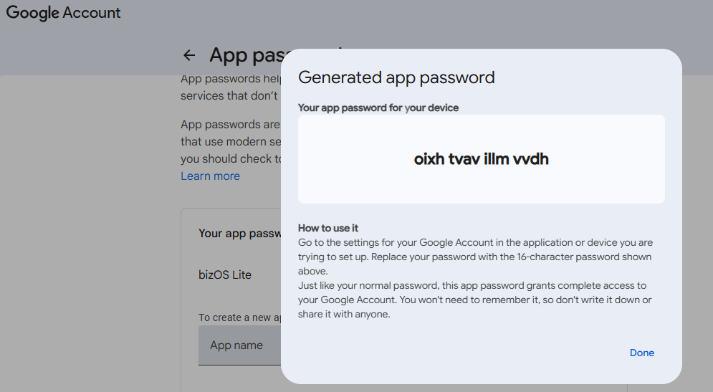This screenshot has width=713, height=392.
Task: Click the back arrow beside App passwords
Action: pos(189,55)
